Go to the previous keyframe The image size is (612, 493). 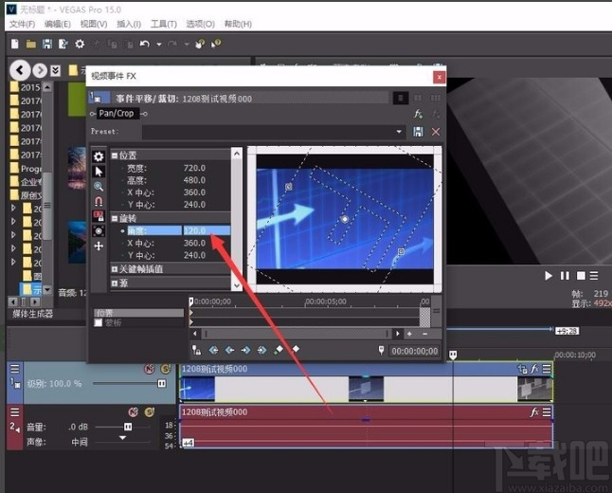(229, 350)
